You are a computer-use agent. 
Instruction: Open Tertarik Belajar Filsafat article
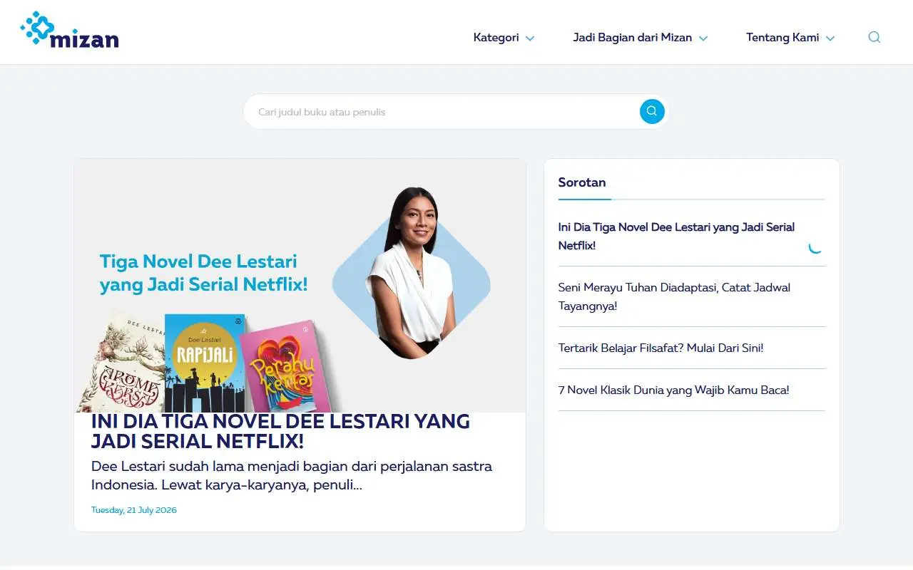tap(660, 348)
